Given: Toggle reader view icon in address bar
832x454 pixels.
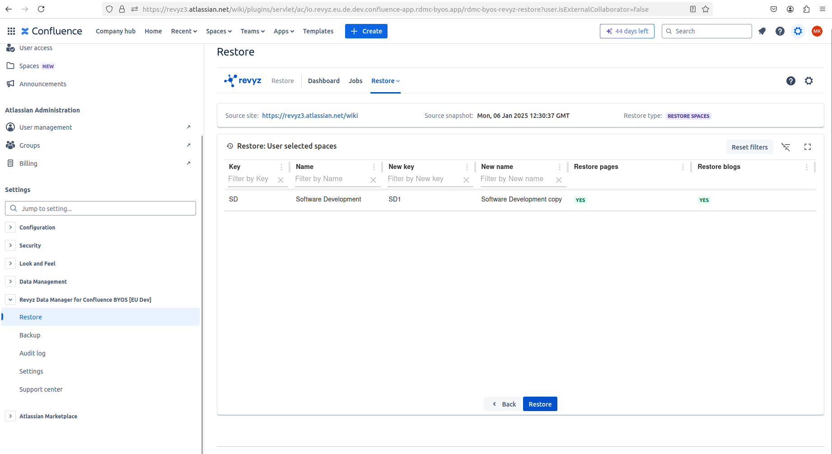Looking at the screenshot, I should click(x=693, y=9).
